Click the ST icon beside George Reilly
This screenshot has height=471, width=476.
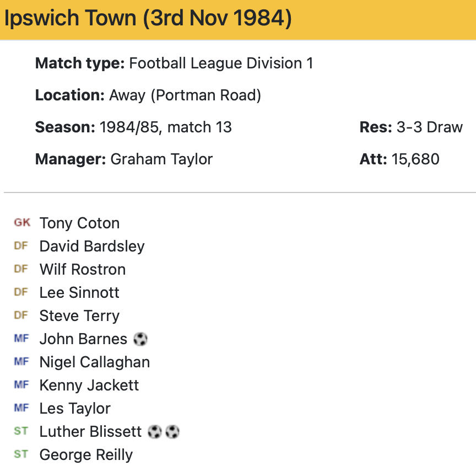(x=21, y=454)
